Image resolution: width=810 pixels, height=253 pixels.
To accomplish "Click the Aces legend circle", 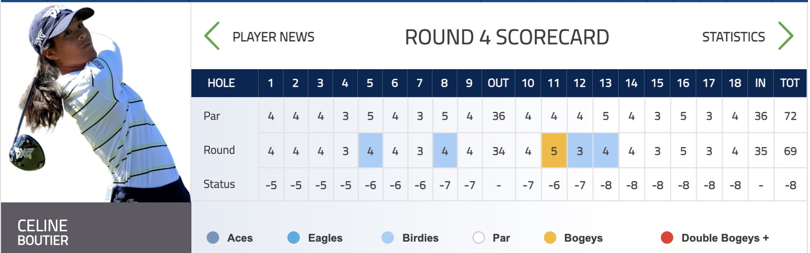I will point(213,238).
